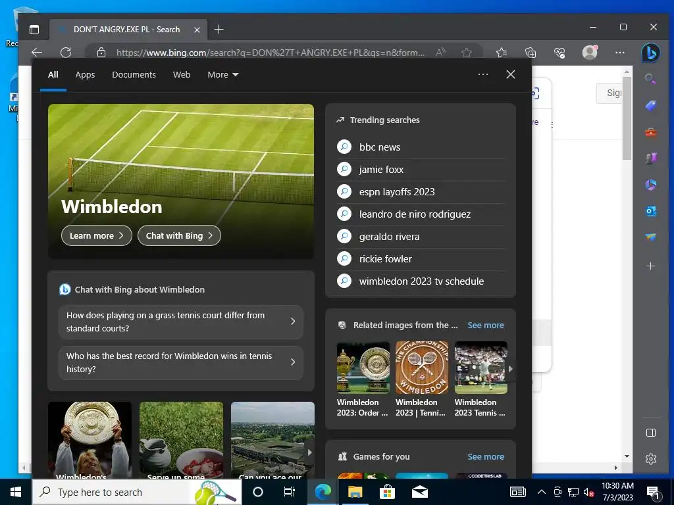Search wimbledon 2023 tv schedule
This screenshot has height=505, width=674.
point(421,281)
